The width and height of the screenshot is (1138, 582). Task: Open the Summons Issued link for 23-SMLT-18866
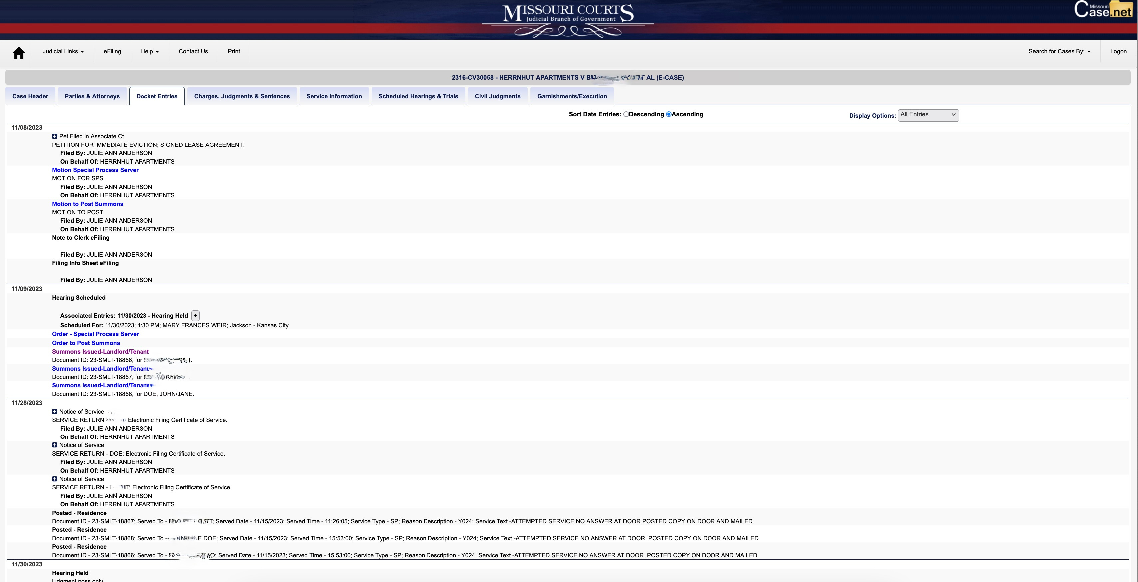[x=100, y=352]
